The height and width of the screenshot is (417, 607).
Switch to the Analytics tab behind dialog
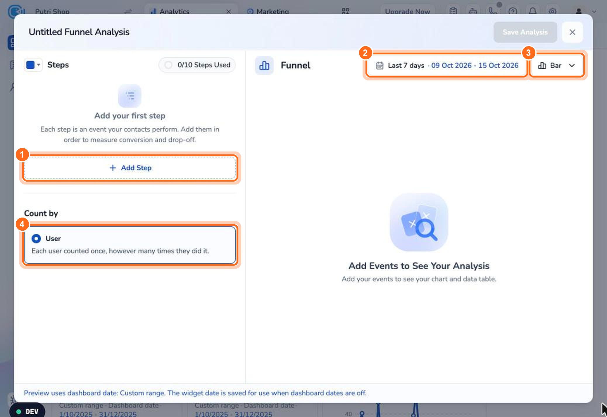pyautogui.click(x=175, y=12)
